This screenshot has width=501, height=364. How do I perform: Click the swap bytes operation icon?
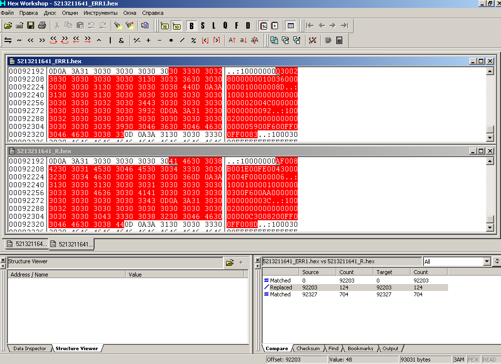point(8,40)
